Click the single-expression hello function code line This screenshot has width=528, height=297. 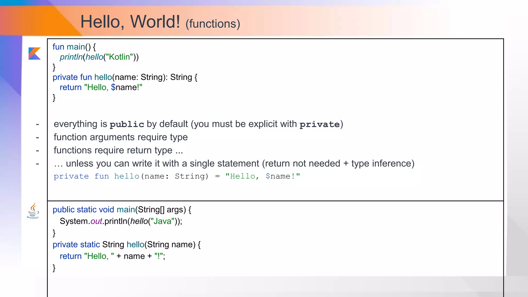[x=177, y=176]
